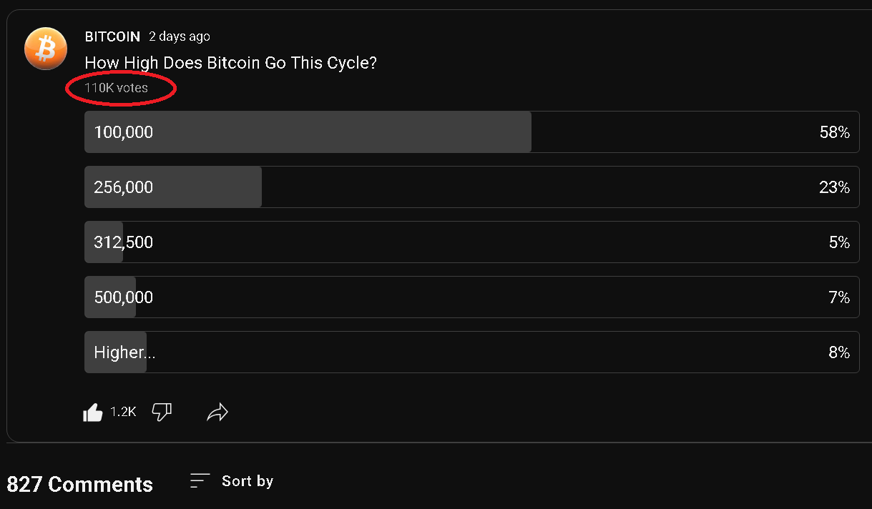Click the 1.2K like count
The width and height of the screenshot is (872, 509).
pos(123,412)
